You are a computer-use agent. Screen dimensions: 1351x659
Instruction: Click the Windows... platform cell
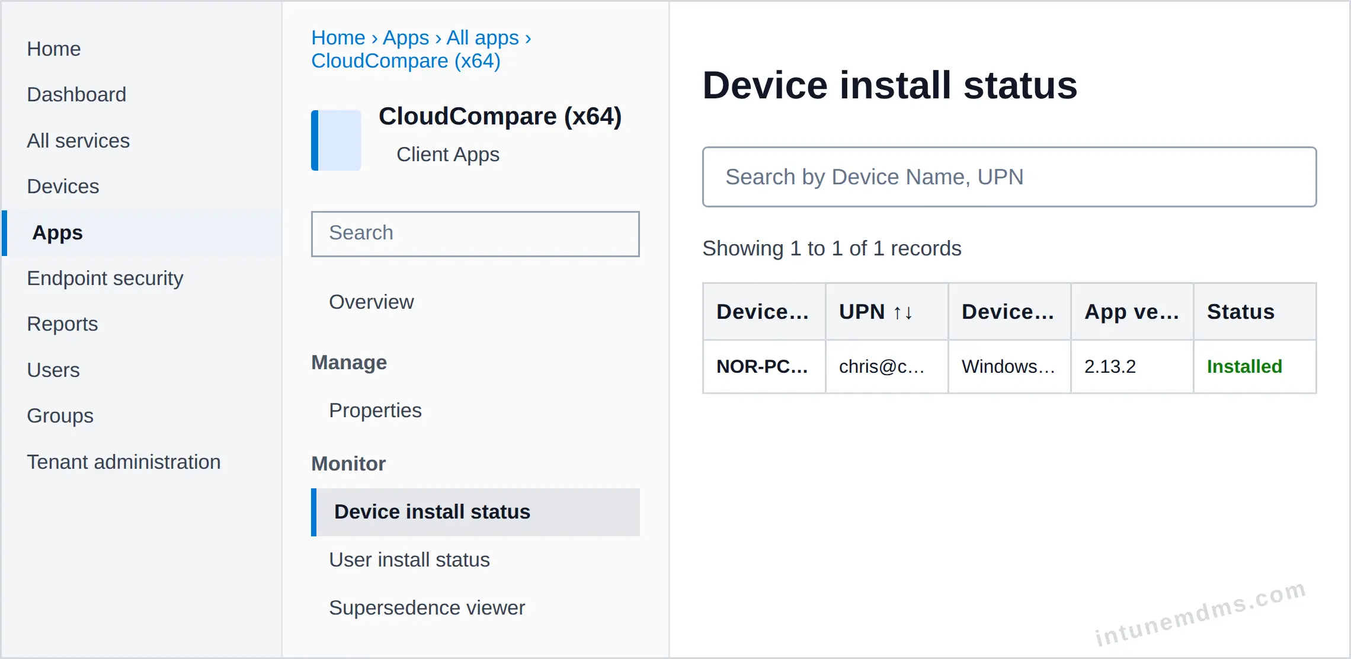pyautogui.click(x=1009, y=366)
